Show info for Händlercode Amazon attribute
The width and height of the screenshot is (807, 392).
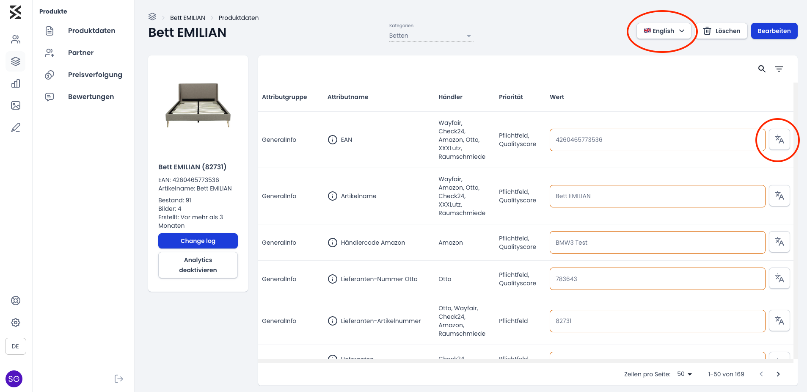(333, 243)
